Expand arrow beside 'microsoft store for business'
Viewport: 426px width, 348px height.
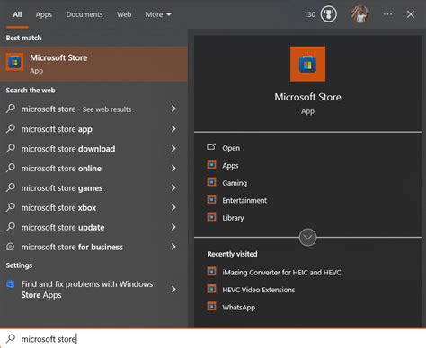173,247
